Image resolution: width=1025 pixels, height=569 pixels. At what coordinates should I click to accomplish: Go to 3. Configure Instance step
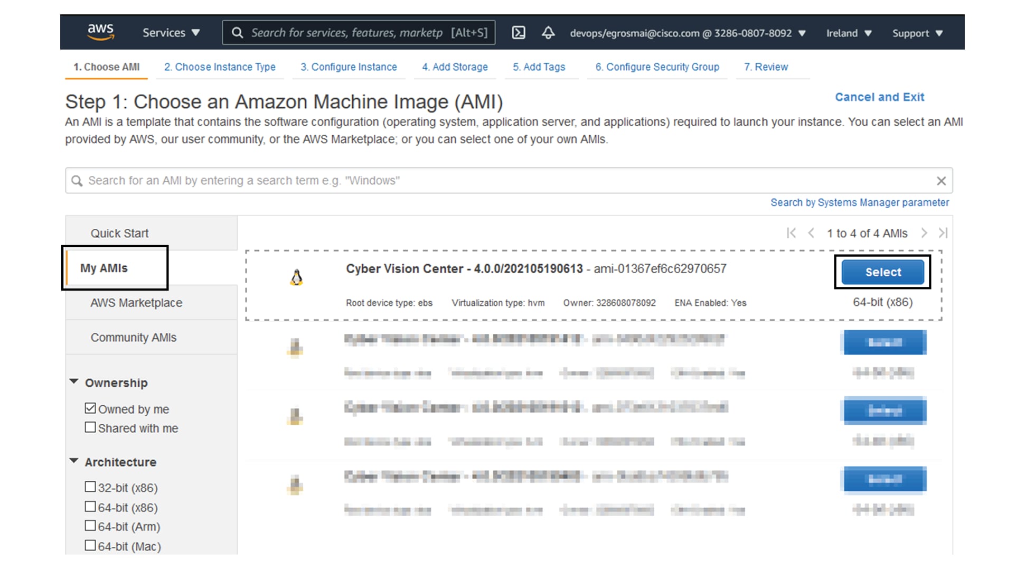349,67
